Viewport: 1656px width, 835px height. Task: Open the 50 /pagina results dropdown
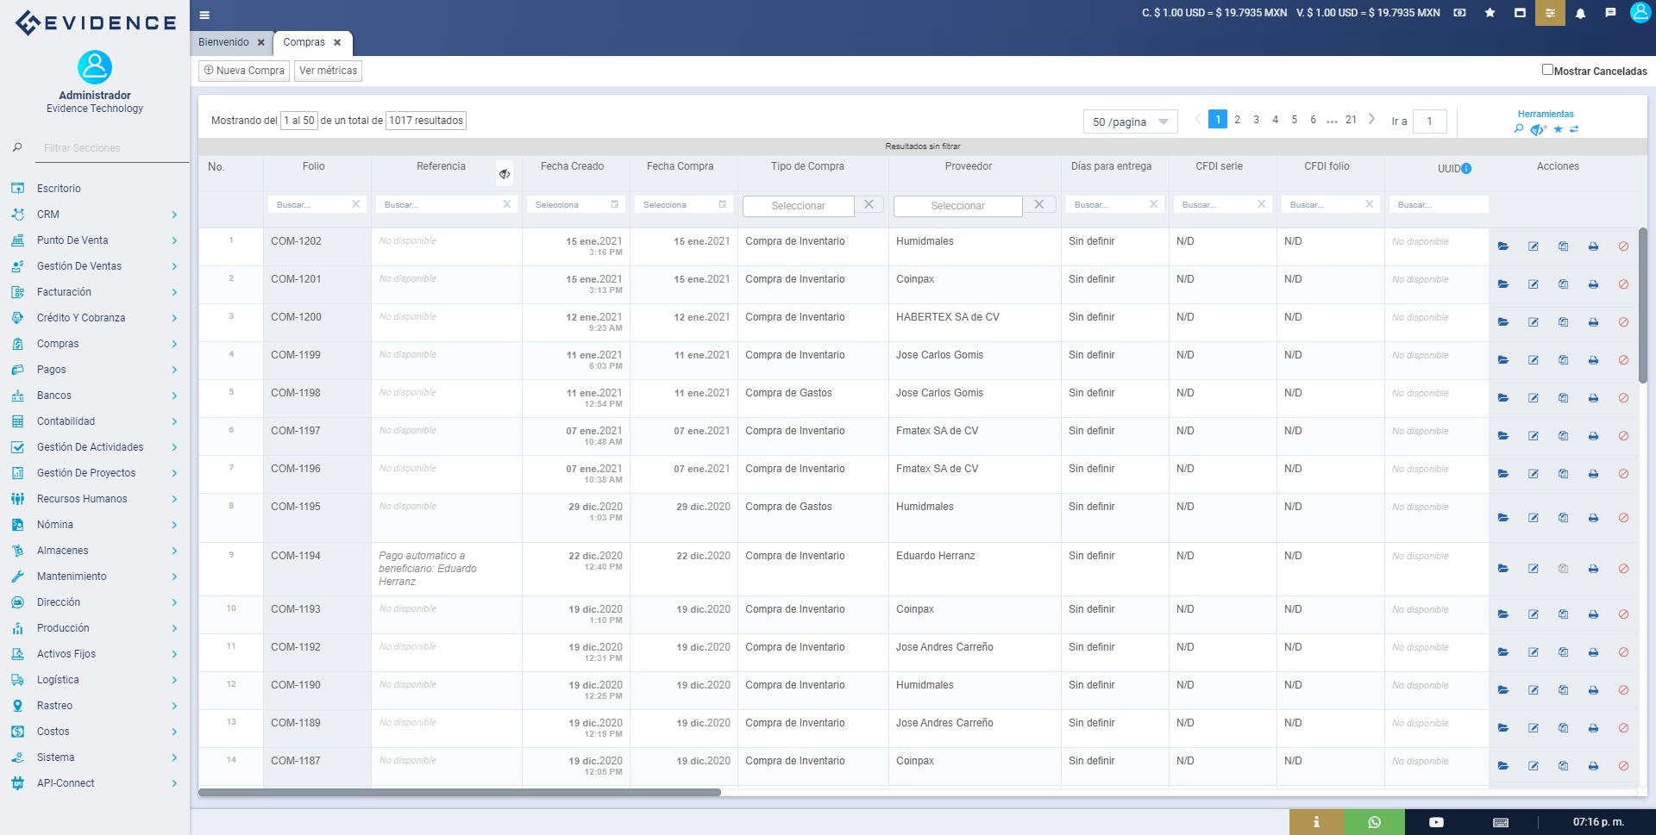pos(1130,121)
